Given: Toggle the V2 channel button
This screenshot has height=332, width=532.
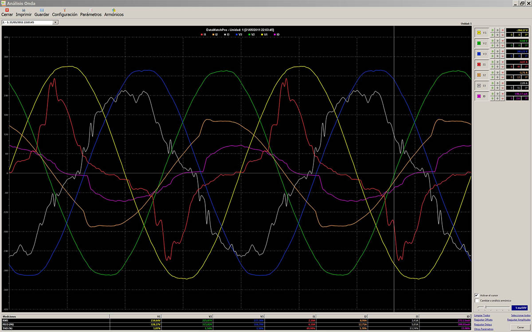Looking at the screenshot, I should tap(481, 43).
